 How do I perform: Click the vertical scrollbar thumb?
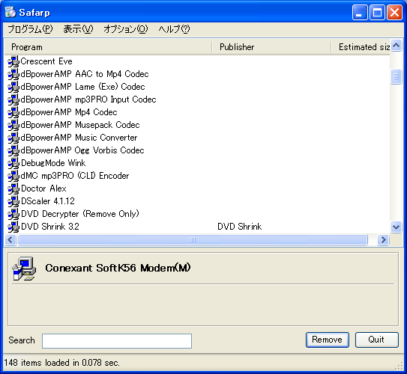pyautogui.click(x=396, y=76)
